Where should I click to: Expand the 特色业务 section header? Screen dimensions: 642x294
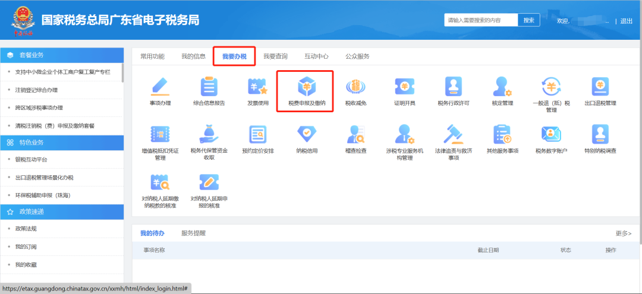(x=62, y=143)
